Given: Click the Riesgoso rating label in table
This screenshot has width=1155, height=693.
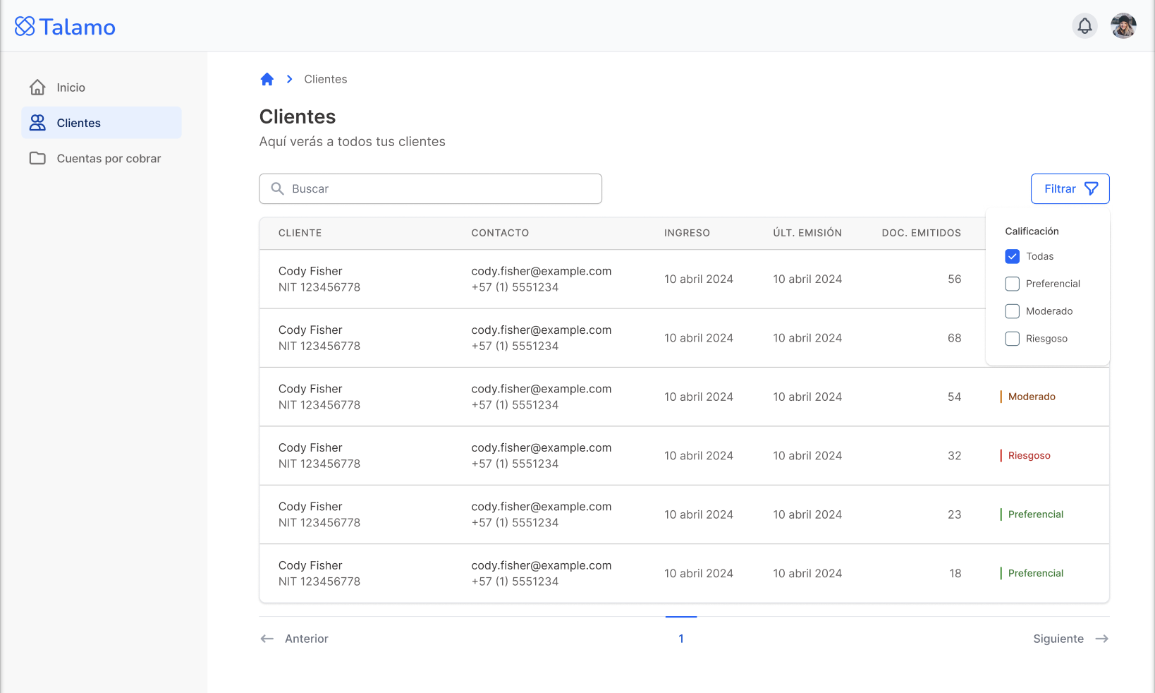Looking at the screenshot, I should (1029, 455).
